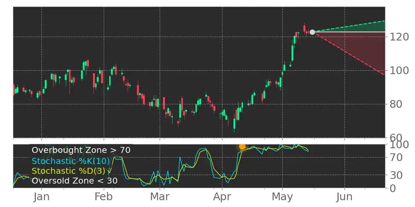415x207 pixels.
Task: Click the 'Overbought Zone > 70' legend label
Action: pos(81,150)
